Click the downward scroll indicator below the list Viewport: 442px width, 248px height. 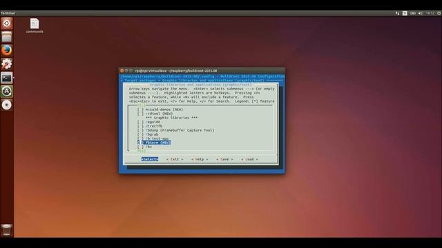pos(142,151)
